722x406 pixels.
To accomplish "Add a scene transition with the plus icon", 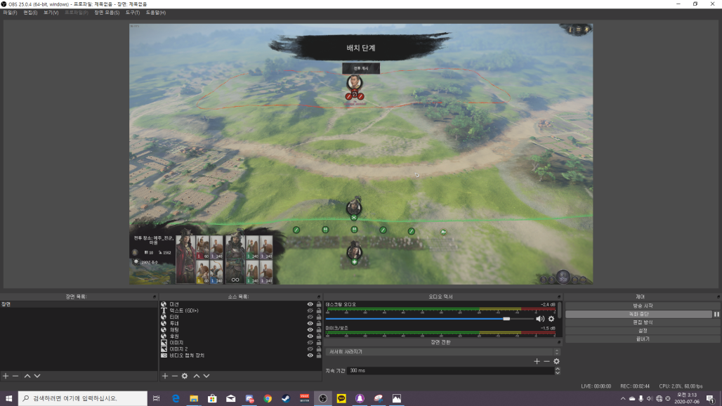I will (537, 361).
